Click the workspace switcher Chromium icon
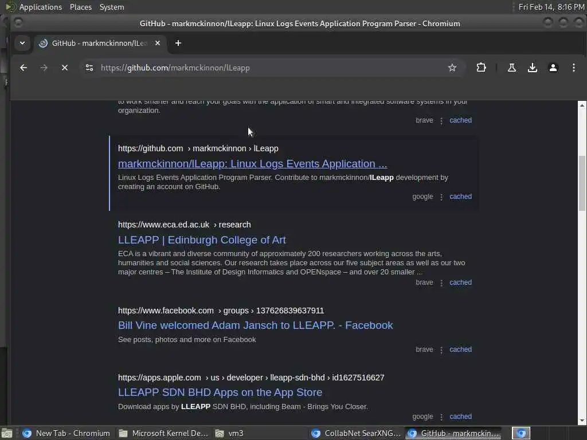 tap(521, 433)
